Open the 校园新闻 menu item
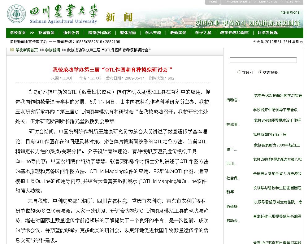Viewport: 308px width, 244px height. pyautogui.click(x=46, y=33)
